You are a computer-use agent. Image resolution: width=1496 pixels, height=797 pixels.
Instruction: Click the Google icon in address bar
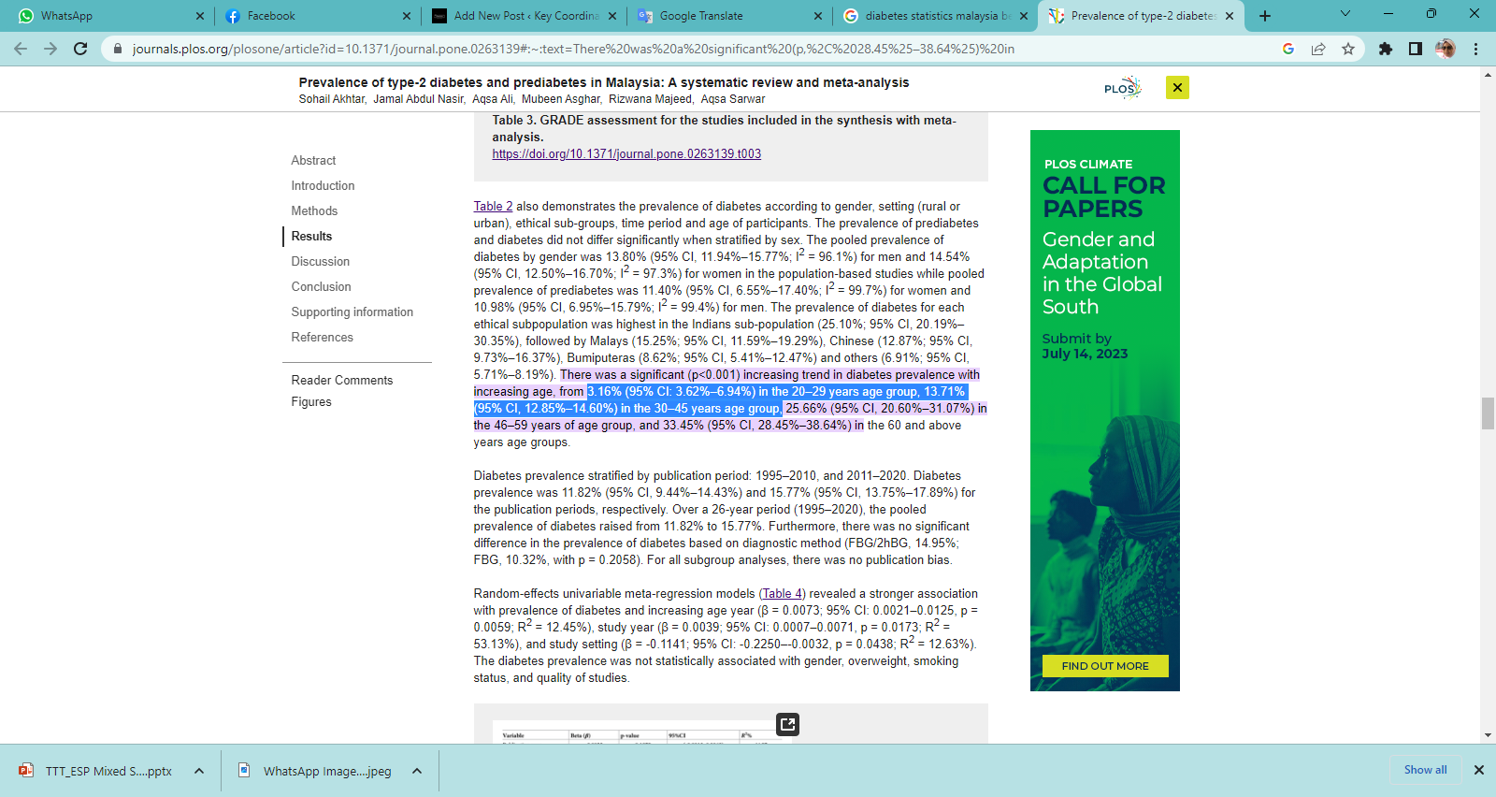pos(1288,49)
